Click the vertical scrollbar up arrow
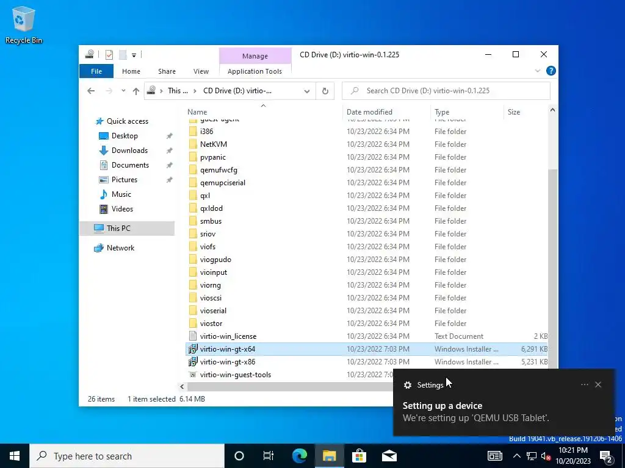The height and width of the screenshot is (468, 625). tap(552, 110)
